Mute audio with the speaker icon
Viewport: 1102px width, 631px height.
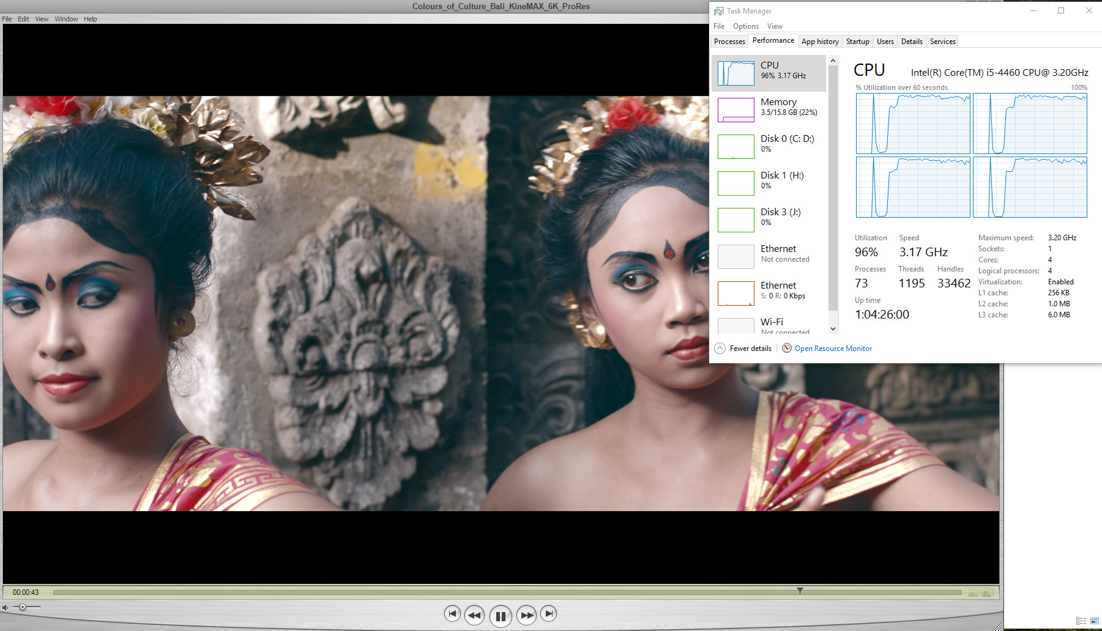pos(6,607)
